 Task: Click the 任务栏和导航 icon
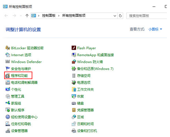[x=8, y=124]
